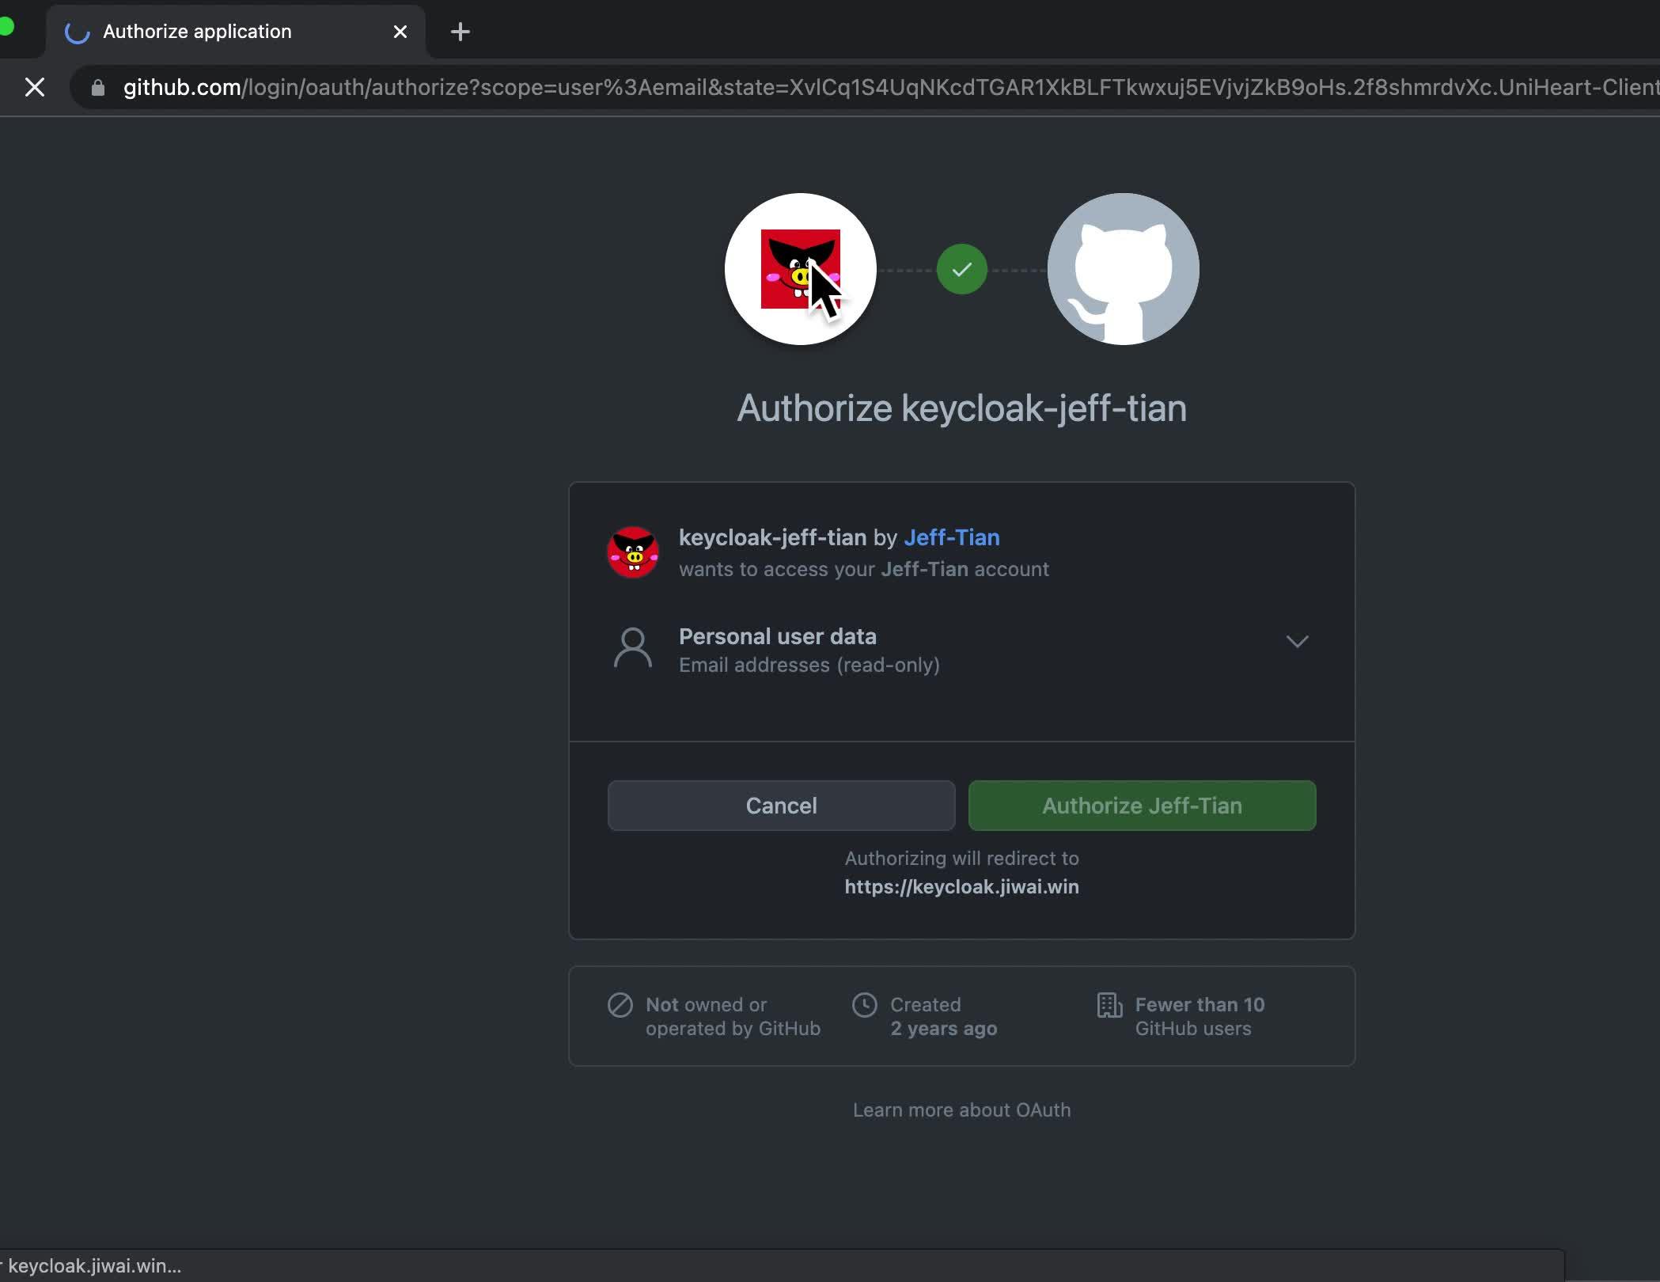Open a new browser tab
Viewport: 1660px width, 1282px height.
pos(460,32)
